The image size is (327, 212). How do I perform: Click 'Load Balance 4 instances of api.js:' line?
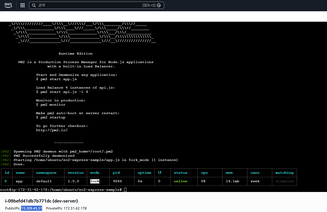[x=75, y=88]
